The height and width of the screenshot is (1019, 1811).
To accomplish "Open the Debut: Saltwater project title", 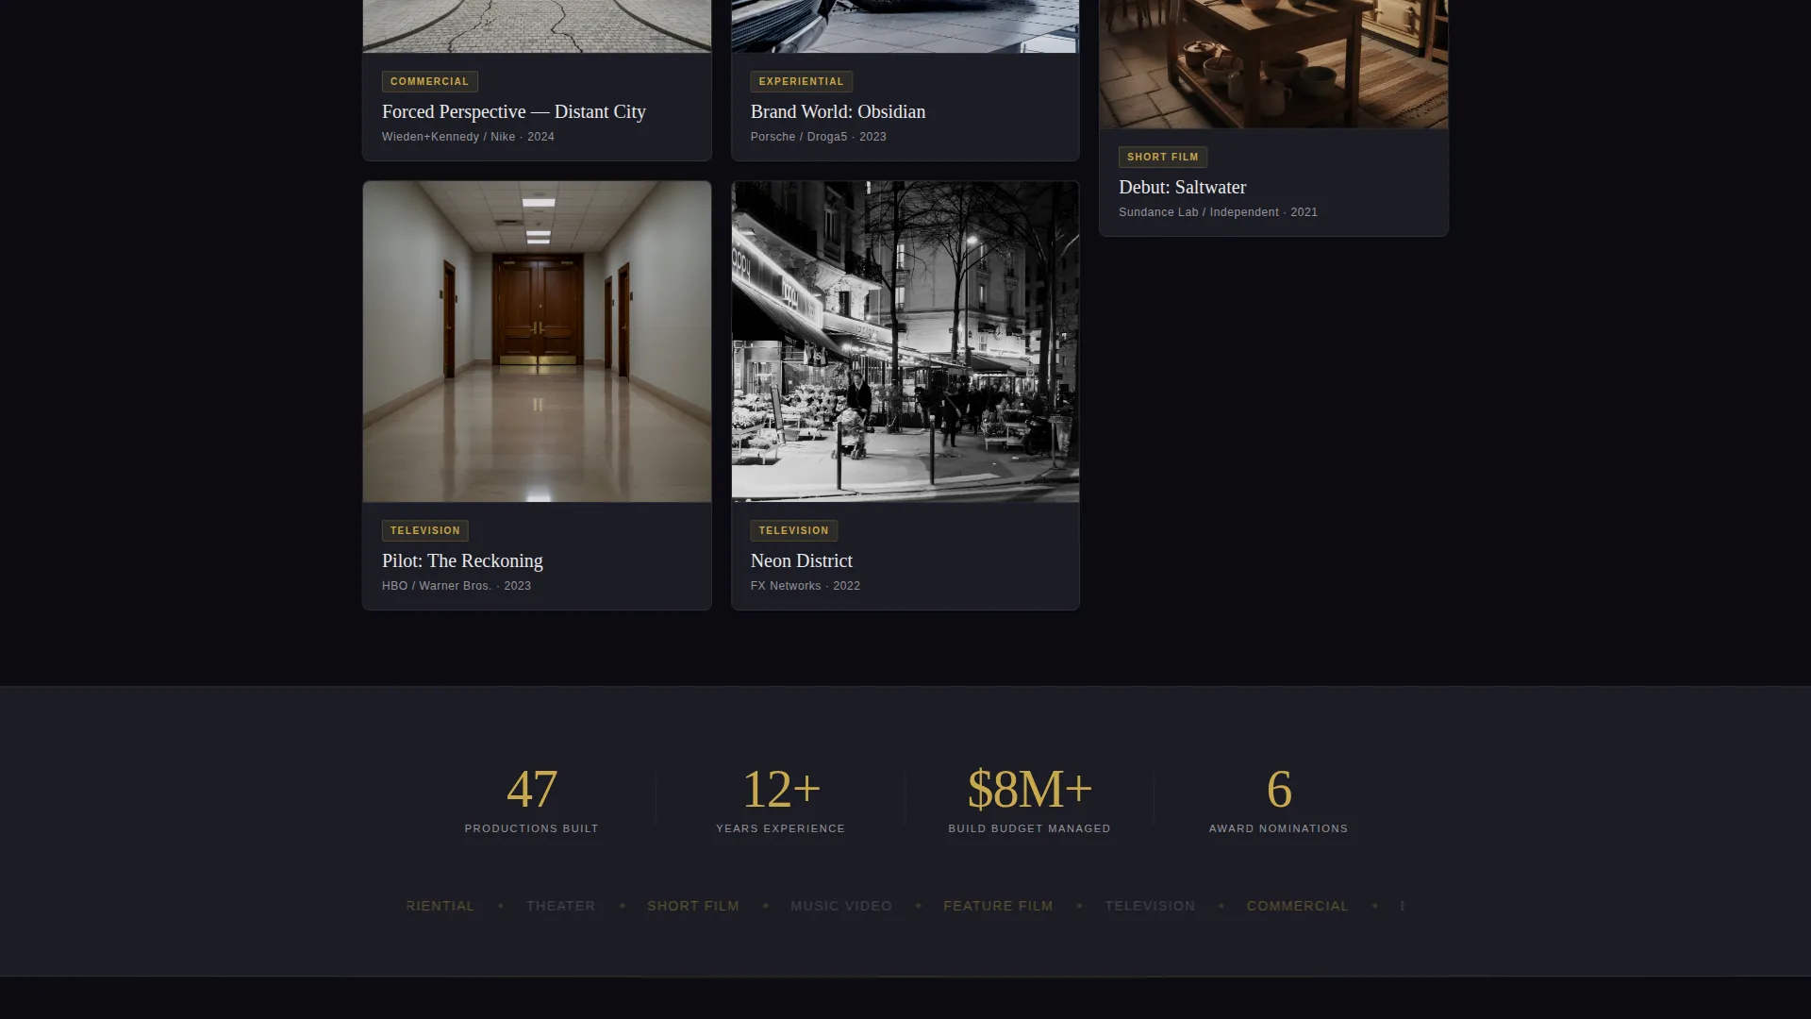I will click(x=1182, y=187).
